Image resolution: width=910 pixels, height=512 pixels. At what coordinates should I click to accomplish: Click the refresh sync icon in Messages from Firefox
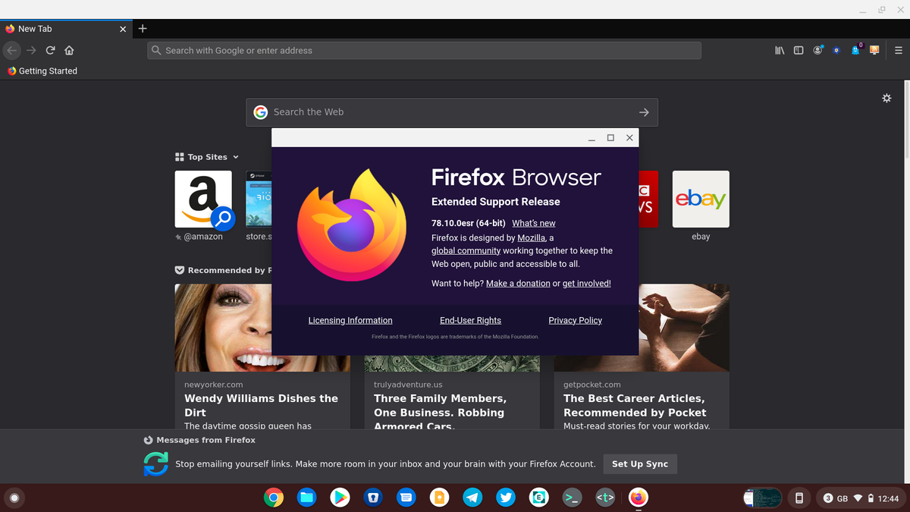[x=155, y=463]
